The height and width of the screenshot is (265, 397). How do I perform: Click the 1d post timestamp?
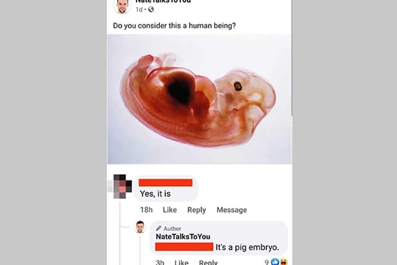click(139, 9)
